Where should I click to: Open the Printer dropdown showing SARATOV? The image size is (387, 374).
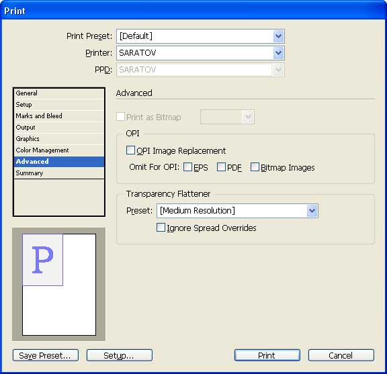pos(200,53)
